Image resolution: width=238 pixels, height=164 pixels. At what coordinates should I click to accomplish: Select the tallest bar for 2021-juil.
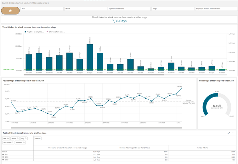point(90,57)
